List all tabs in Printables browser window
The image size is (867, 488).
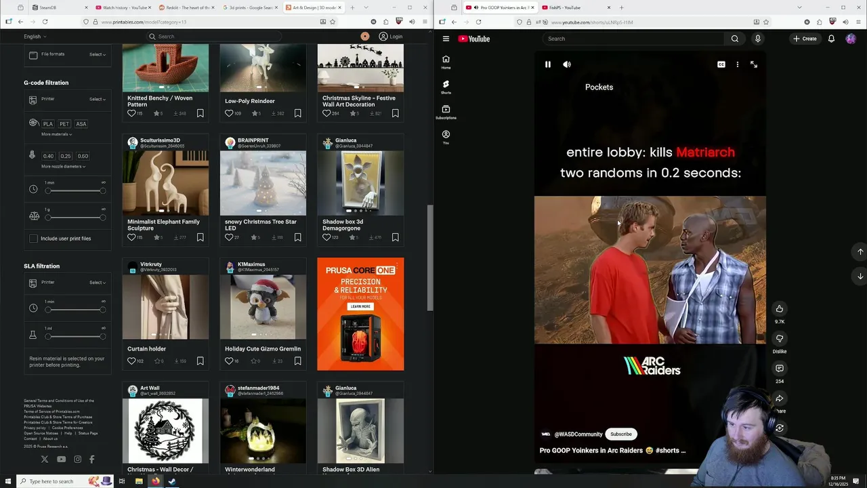pyautogui.click(x=366, y=7)
